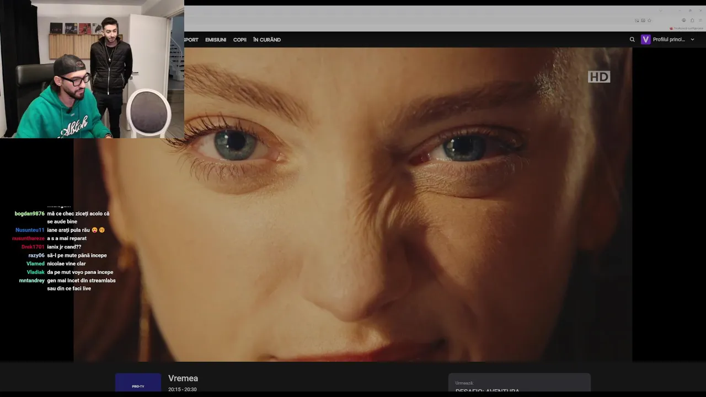Click the purple V profile avatar
706x397 pixels.
pos(646,40)
